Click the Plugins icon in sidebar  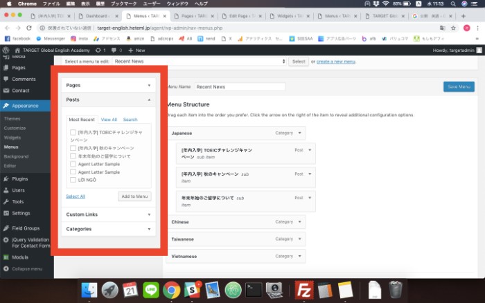(x=6, y=178)
